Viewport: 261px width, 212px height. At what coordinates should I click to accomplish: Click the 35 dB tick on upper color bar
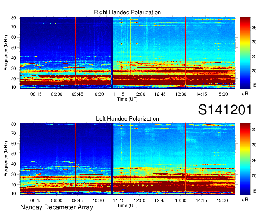254,28
